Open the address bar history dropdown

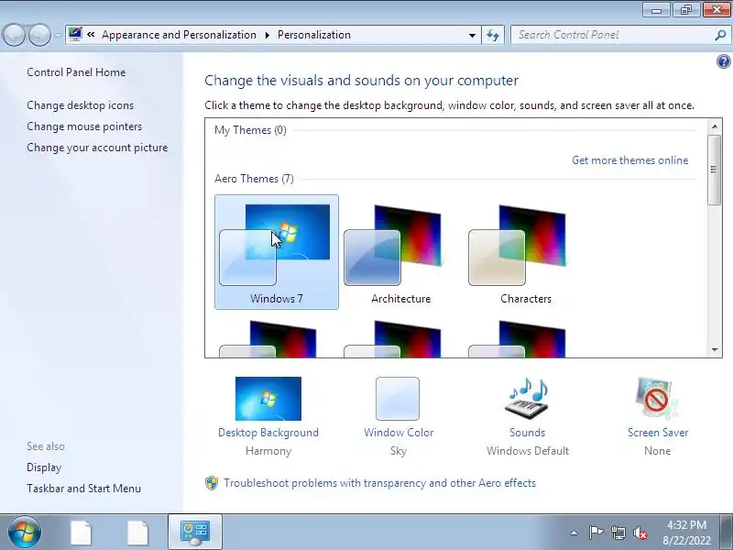(472, 36)
